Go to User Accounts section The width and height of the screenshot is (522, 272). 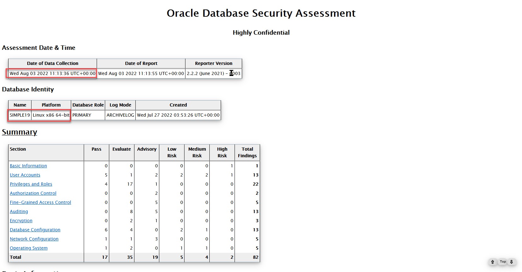25,175
